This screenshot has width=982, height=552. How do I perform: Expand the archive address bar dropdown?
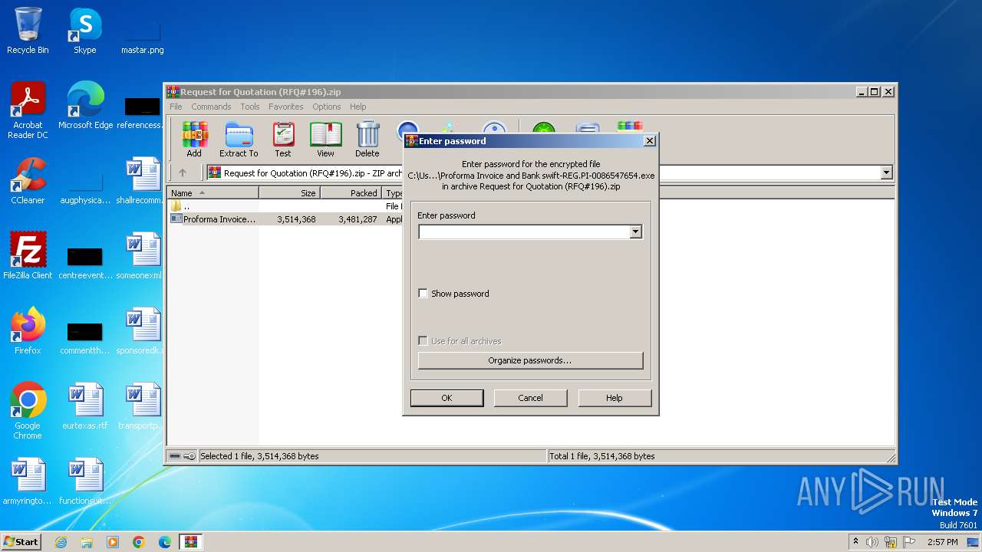point(887,172)
